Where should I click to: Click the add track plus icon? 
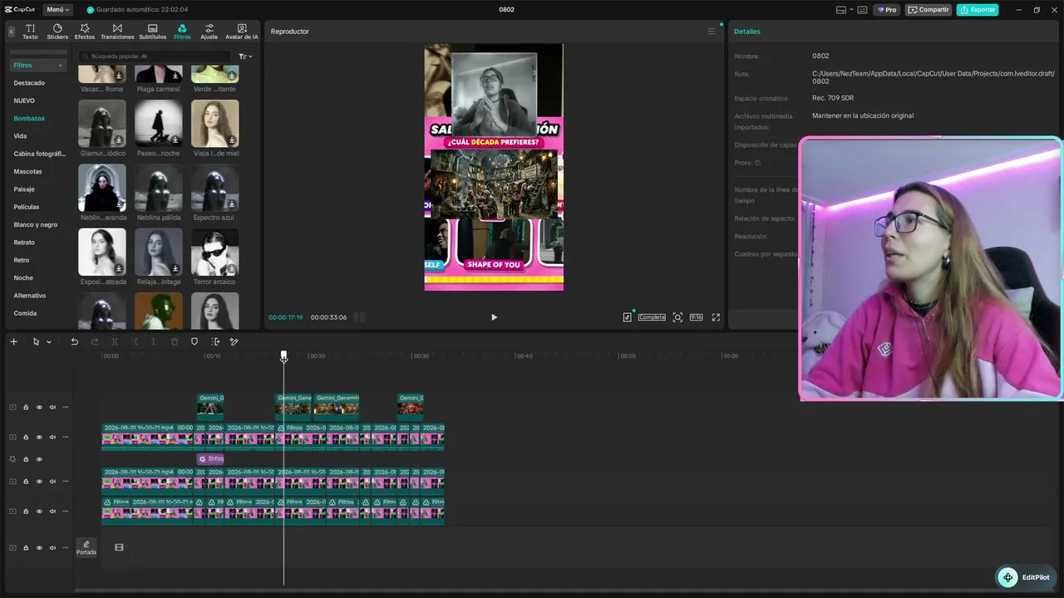pos(13,342)
